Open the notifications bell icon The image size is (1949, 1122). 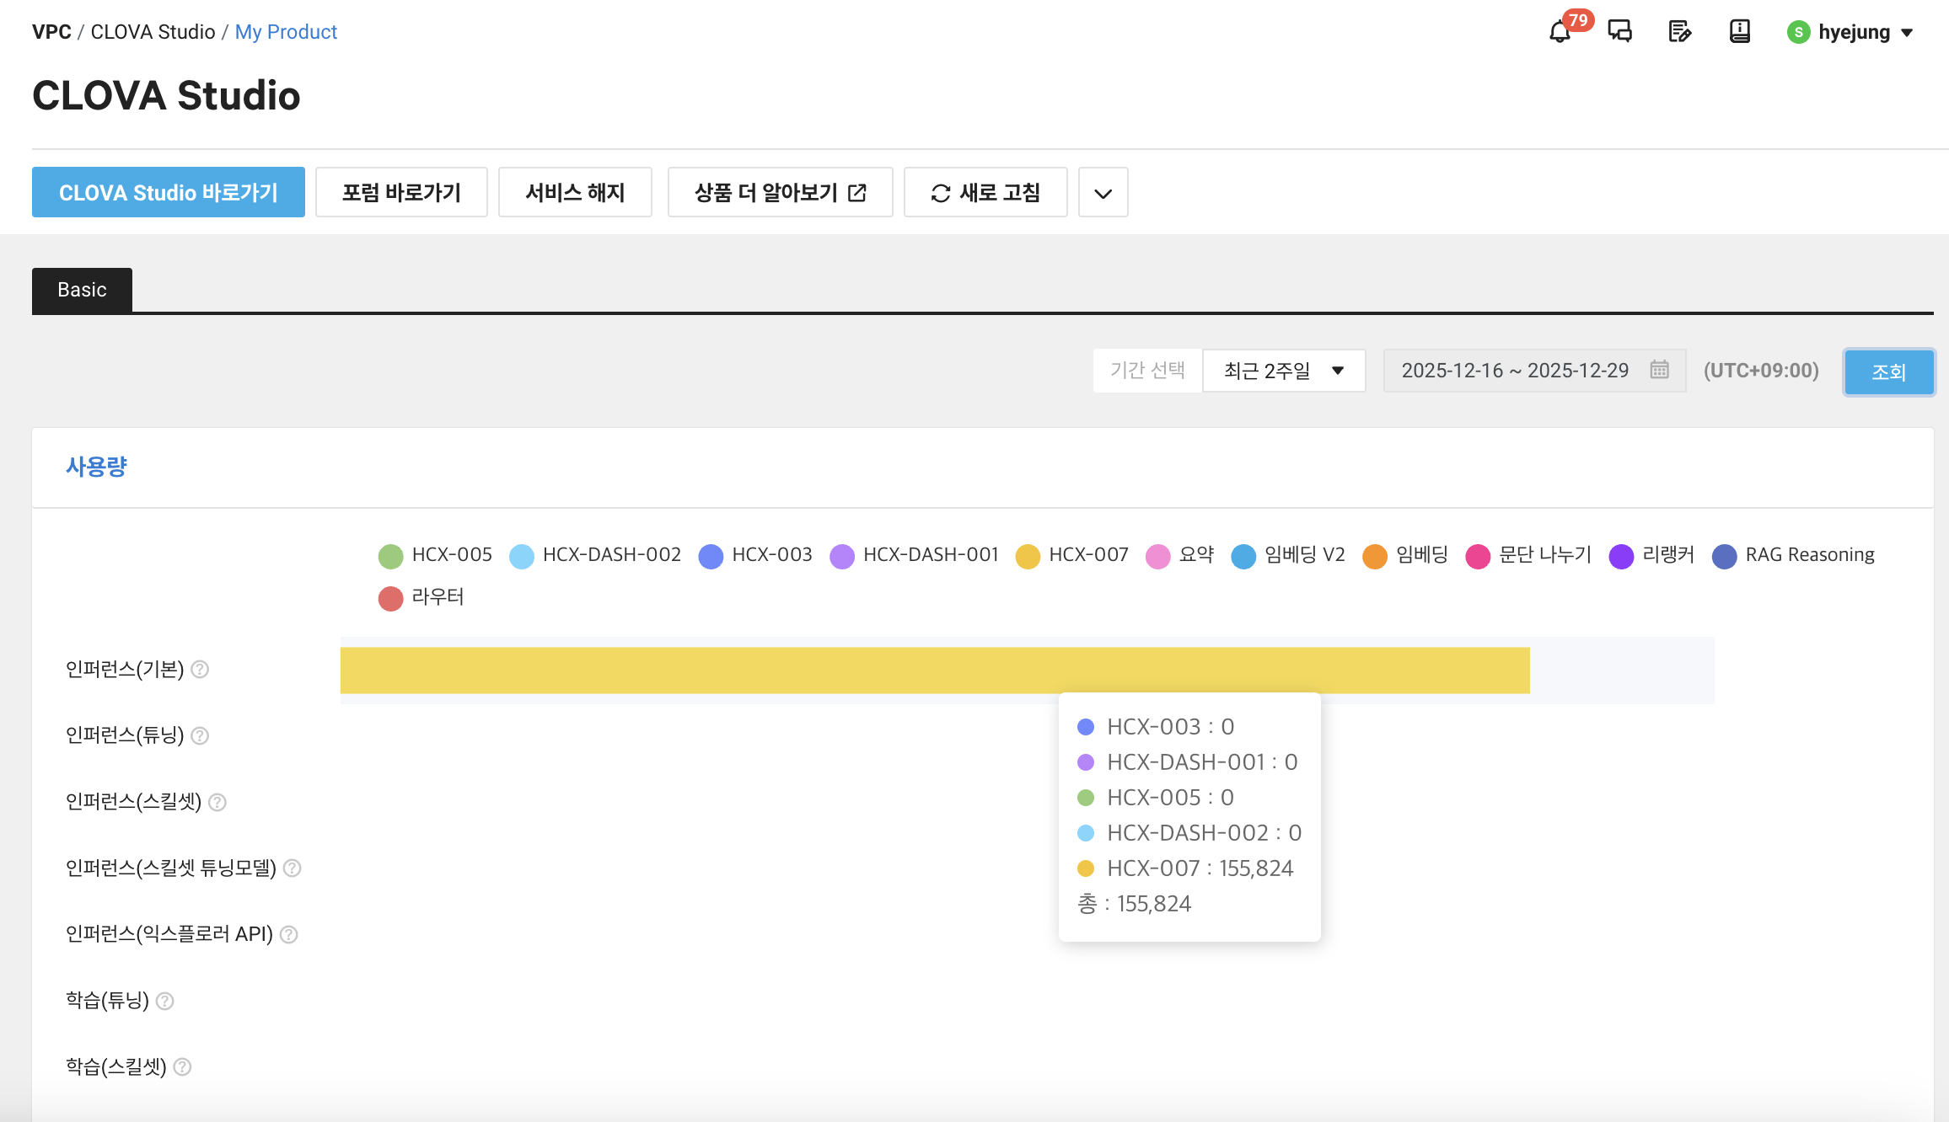click(1560, 32)
